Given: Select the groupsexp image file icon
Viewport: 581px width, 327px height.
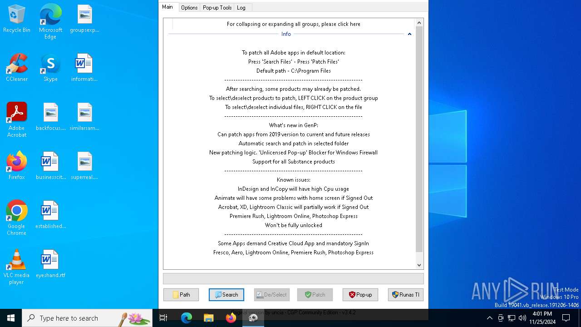Looking at the screenshot, I should (x=84, y=19).
